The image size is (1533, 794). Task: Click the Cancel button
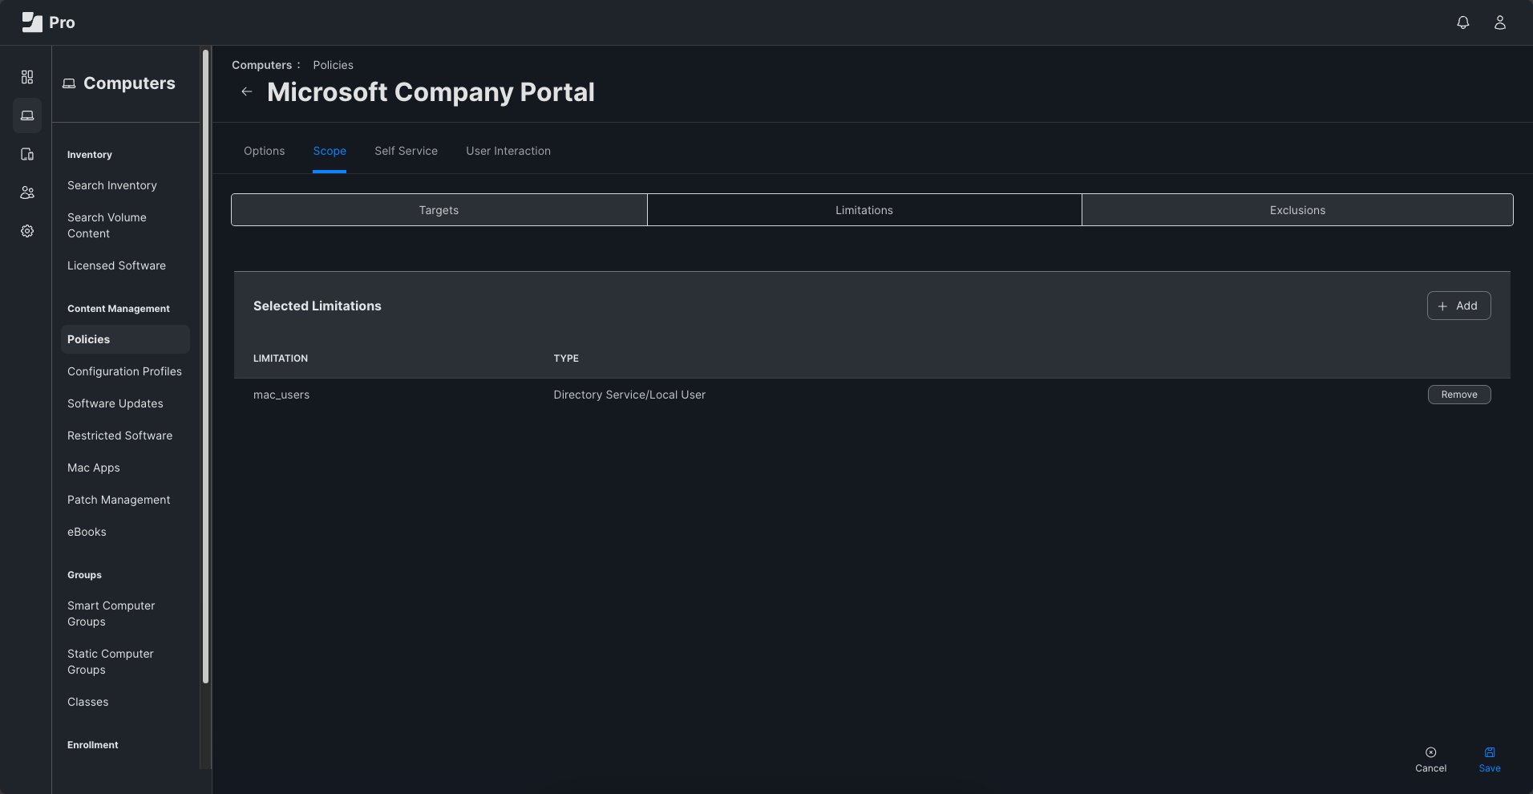pyautogui.click(x=1430, y=760)
